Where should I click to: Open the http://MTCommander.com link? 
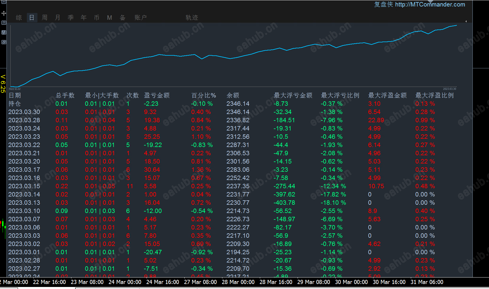[430, 4]
